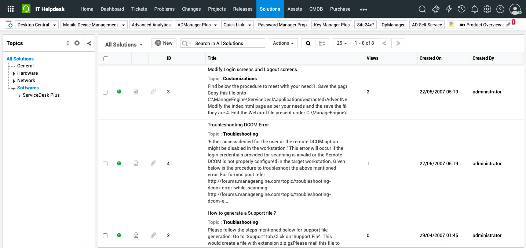526x248 pixels.
Task: Expand the Hardware topic tree node
Action: (14, 74)
